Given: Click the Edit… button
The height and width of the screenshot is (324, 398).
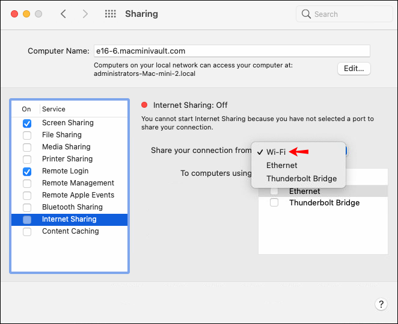Looking at the screenshot, I should tap(354, 69).
